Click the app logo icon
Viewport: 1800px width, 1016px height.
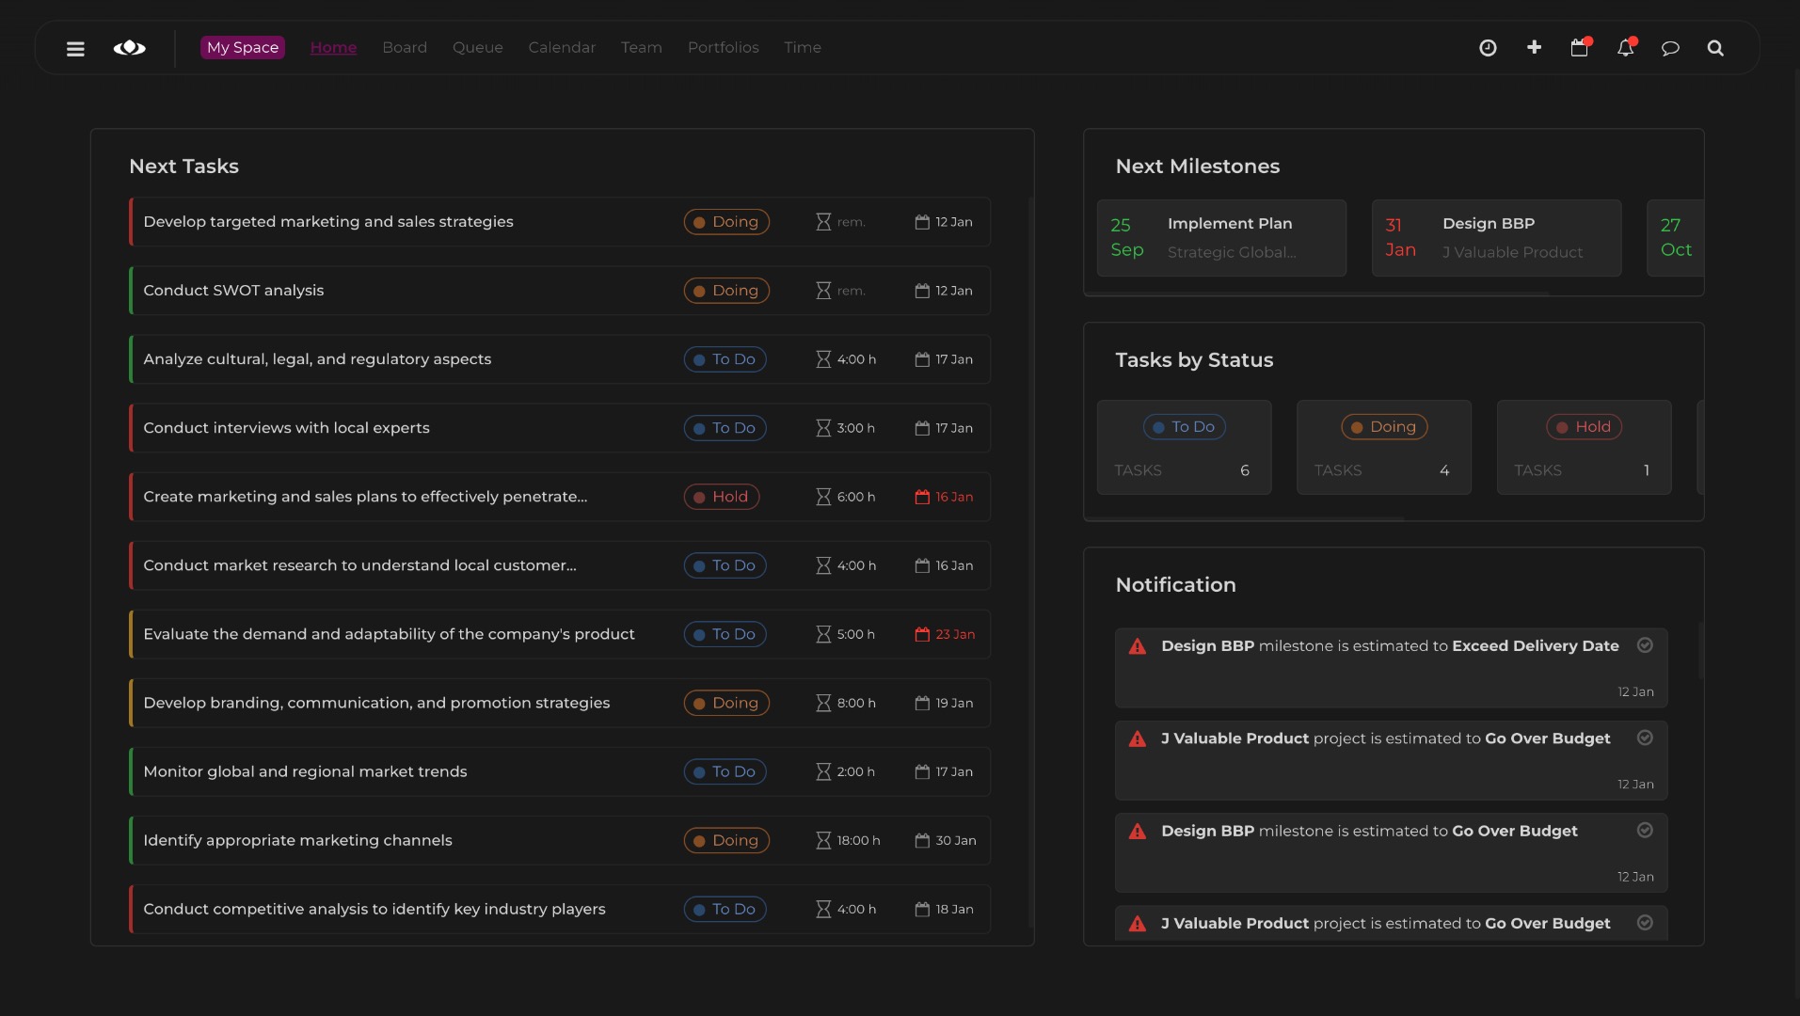click(x=130, y=48)
